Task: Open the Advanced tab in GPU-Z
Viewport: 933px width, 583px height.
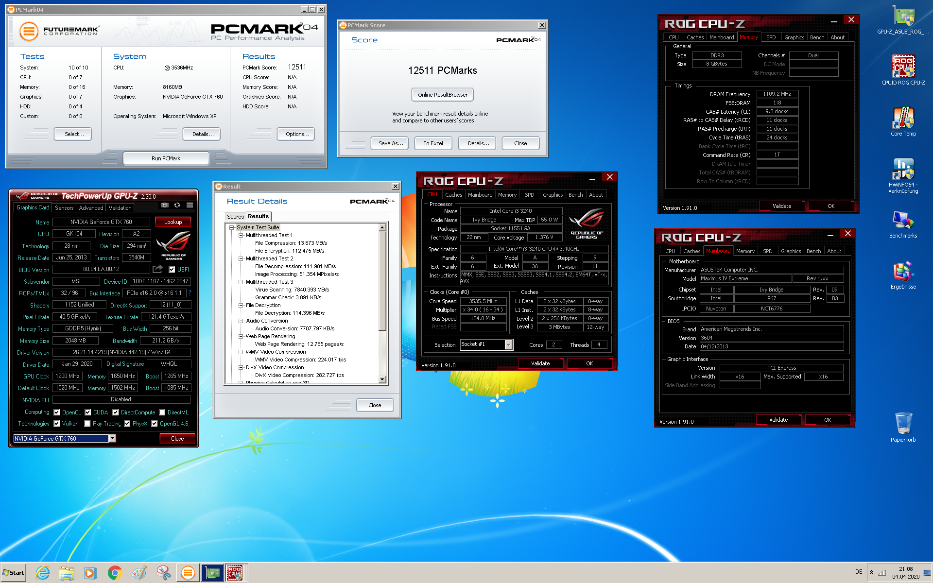Action: point(91,208)
